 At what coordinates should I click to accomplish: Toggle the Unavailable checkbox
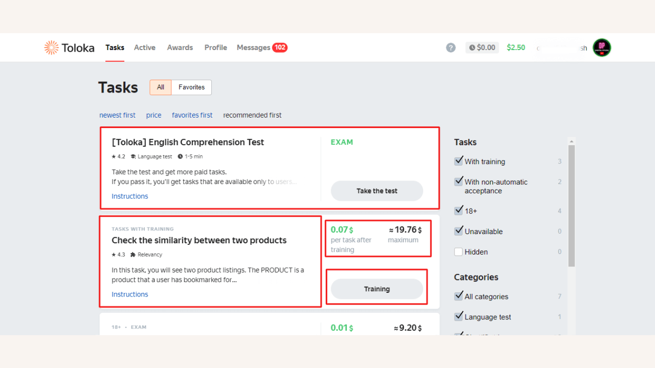click(x=458, y=231)
